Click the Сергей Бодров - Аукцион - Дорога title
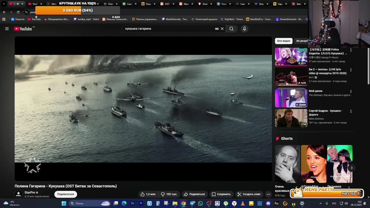This screenshot has height=208, width=370. point(325,113)
